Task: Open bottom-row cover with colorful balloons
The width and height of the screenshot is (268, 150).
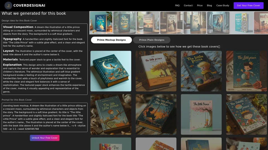Action: (x=111, y=144)
